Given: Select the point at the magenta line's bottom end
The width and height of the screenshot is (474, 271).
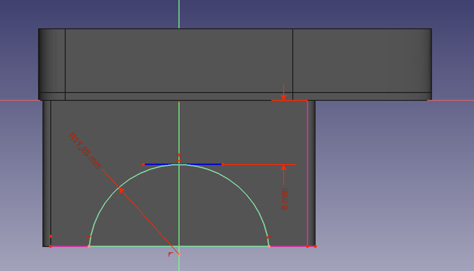Looking at the screenshot, I should coord(307,246).
